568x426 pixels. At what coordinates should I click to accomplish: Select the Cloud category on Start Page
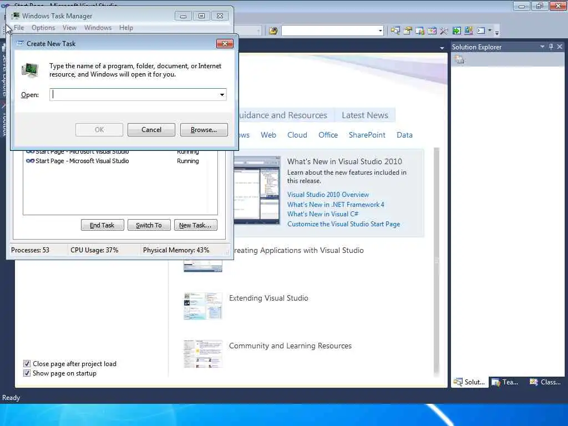[297, 135]
